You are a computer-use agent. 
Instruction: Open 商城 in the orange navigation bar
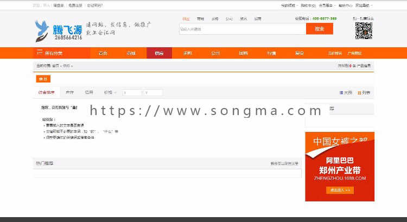131,53
